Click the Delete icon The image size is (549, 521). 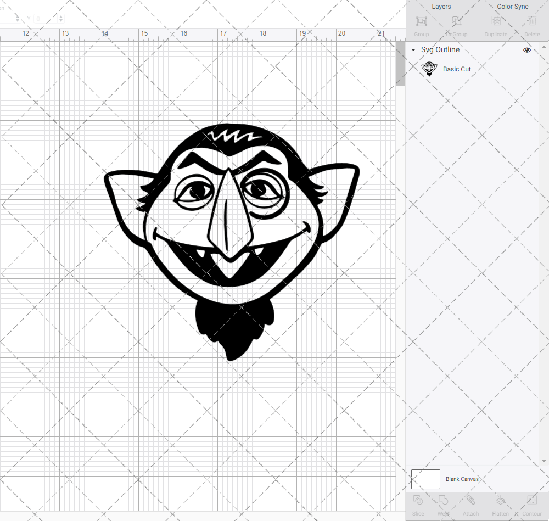(531, 25)
